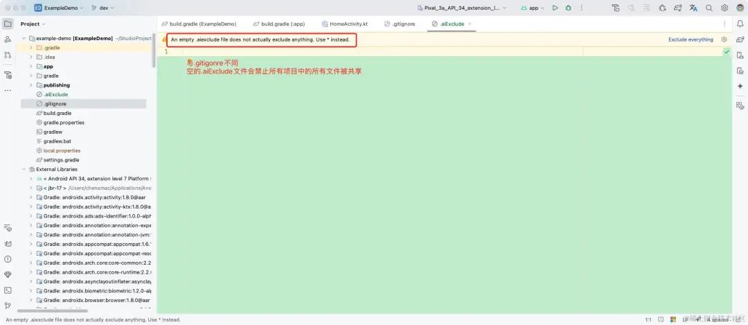This screenshot has width=748, height=325.
Task: Open the Terminal tool window icon
Action: pyautogui.click(x=8, y=290)
